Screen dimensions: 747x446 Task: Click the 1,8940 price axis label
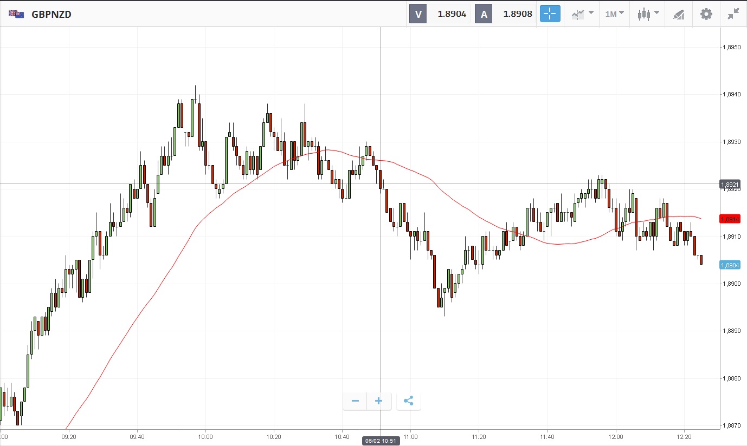pyautogui.click(x=731, y=95)
